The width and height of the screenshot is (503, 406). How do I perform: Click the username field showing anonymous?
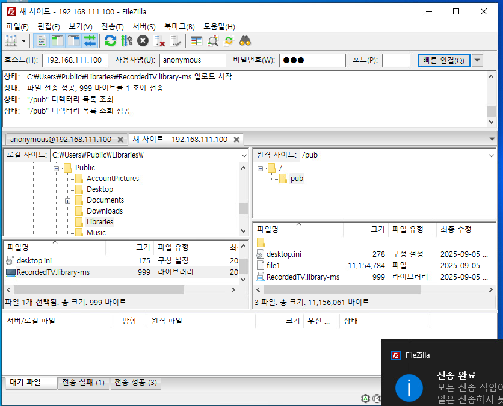tap(193, 60)
